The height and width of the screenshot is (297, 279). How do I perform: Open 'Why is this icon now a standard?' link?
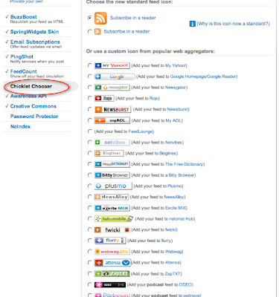(233, 24)
